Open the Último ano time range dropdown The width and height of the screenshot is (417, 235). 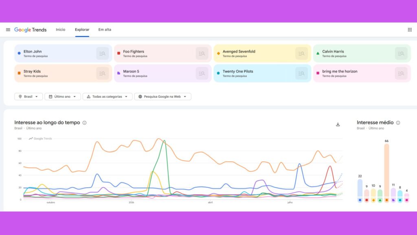[62, 96]
